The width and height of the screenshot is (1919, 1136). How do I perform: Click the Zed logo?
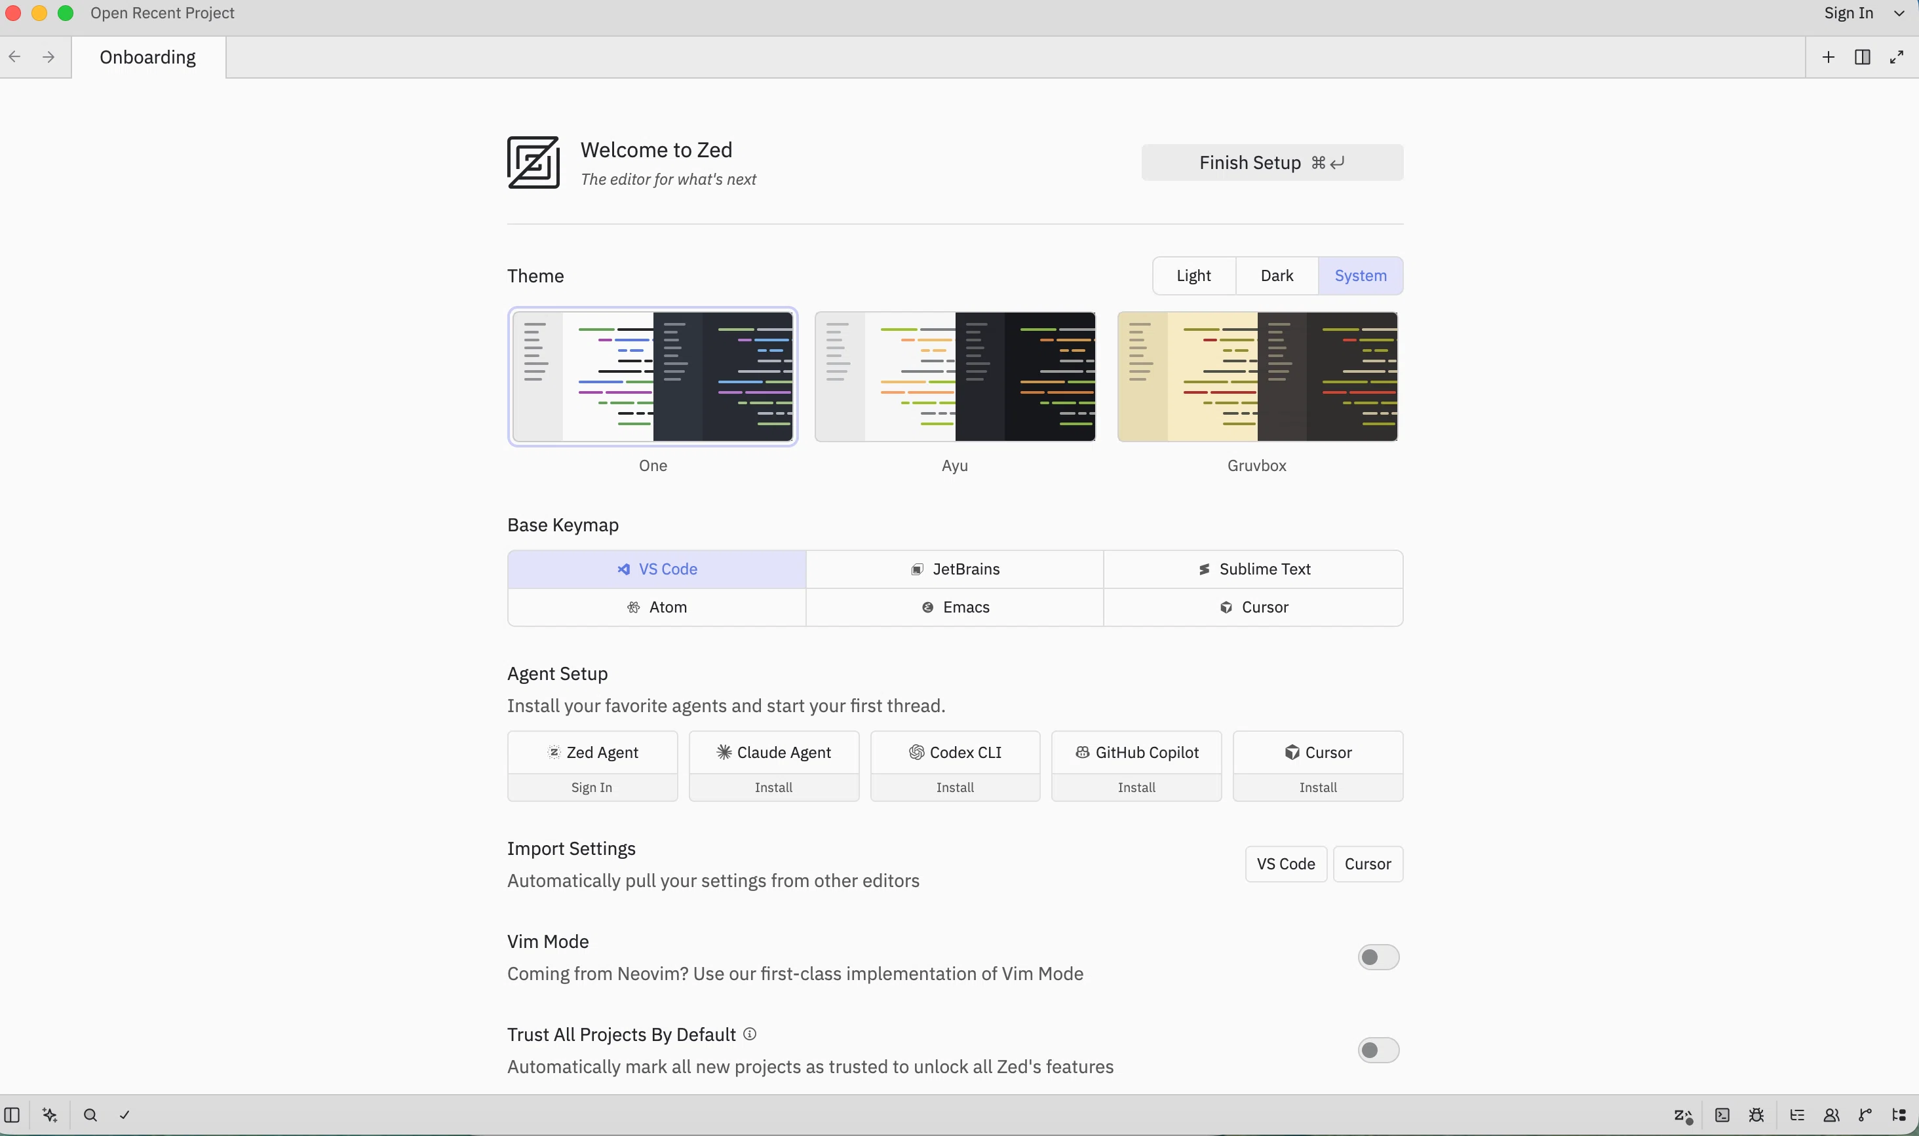(533, 162)
